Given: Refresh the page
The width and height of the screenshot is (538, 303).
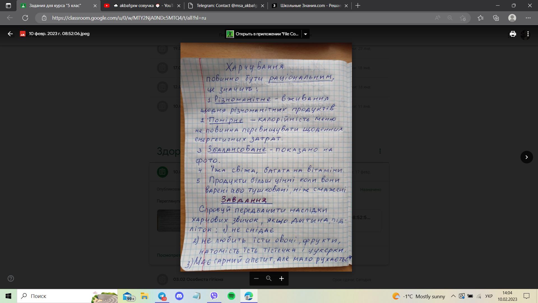Looking at the screenshot, I should (25, 18).
